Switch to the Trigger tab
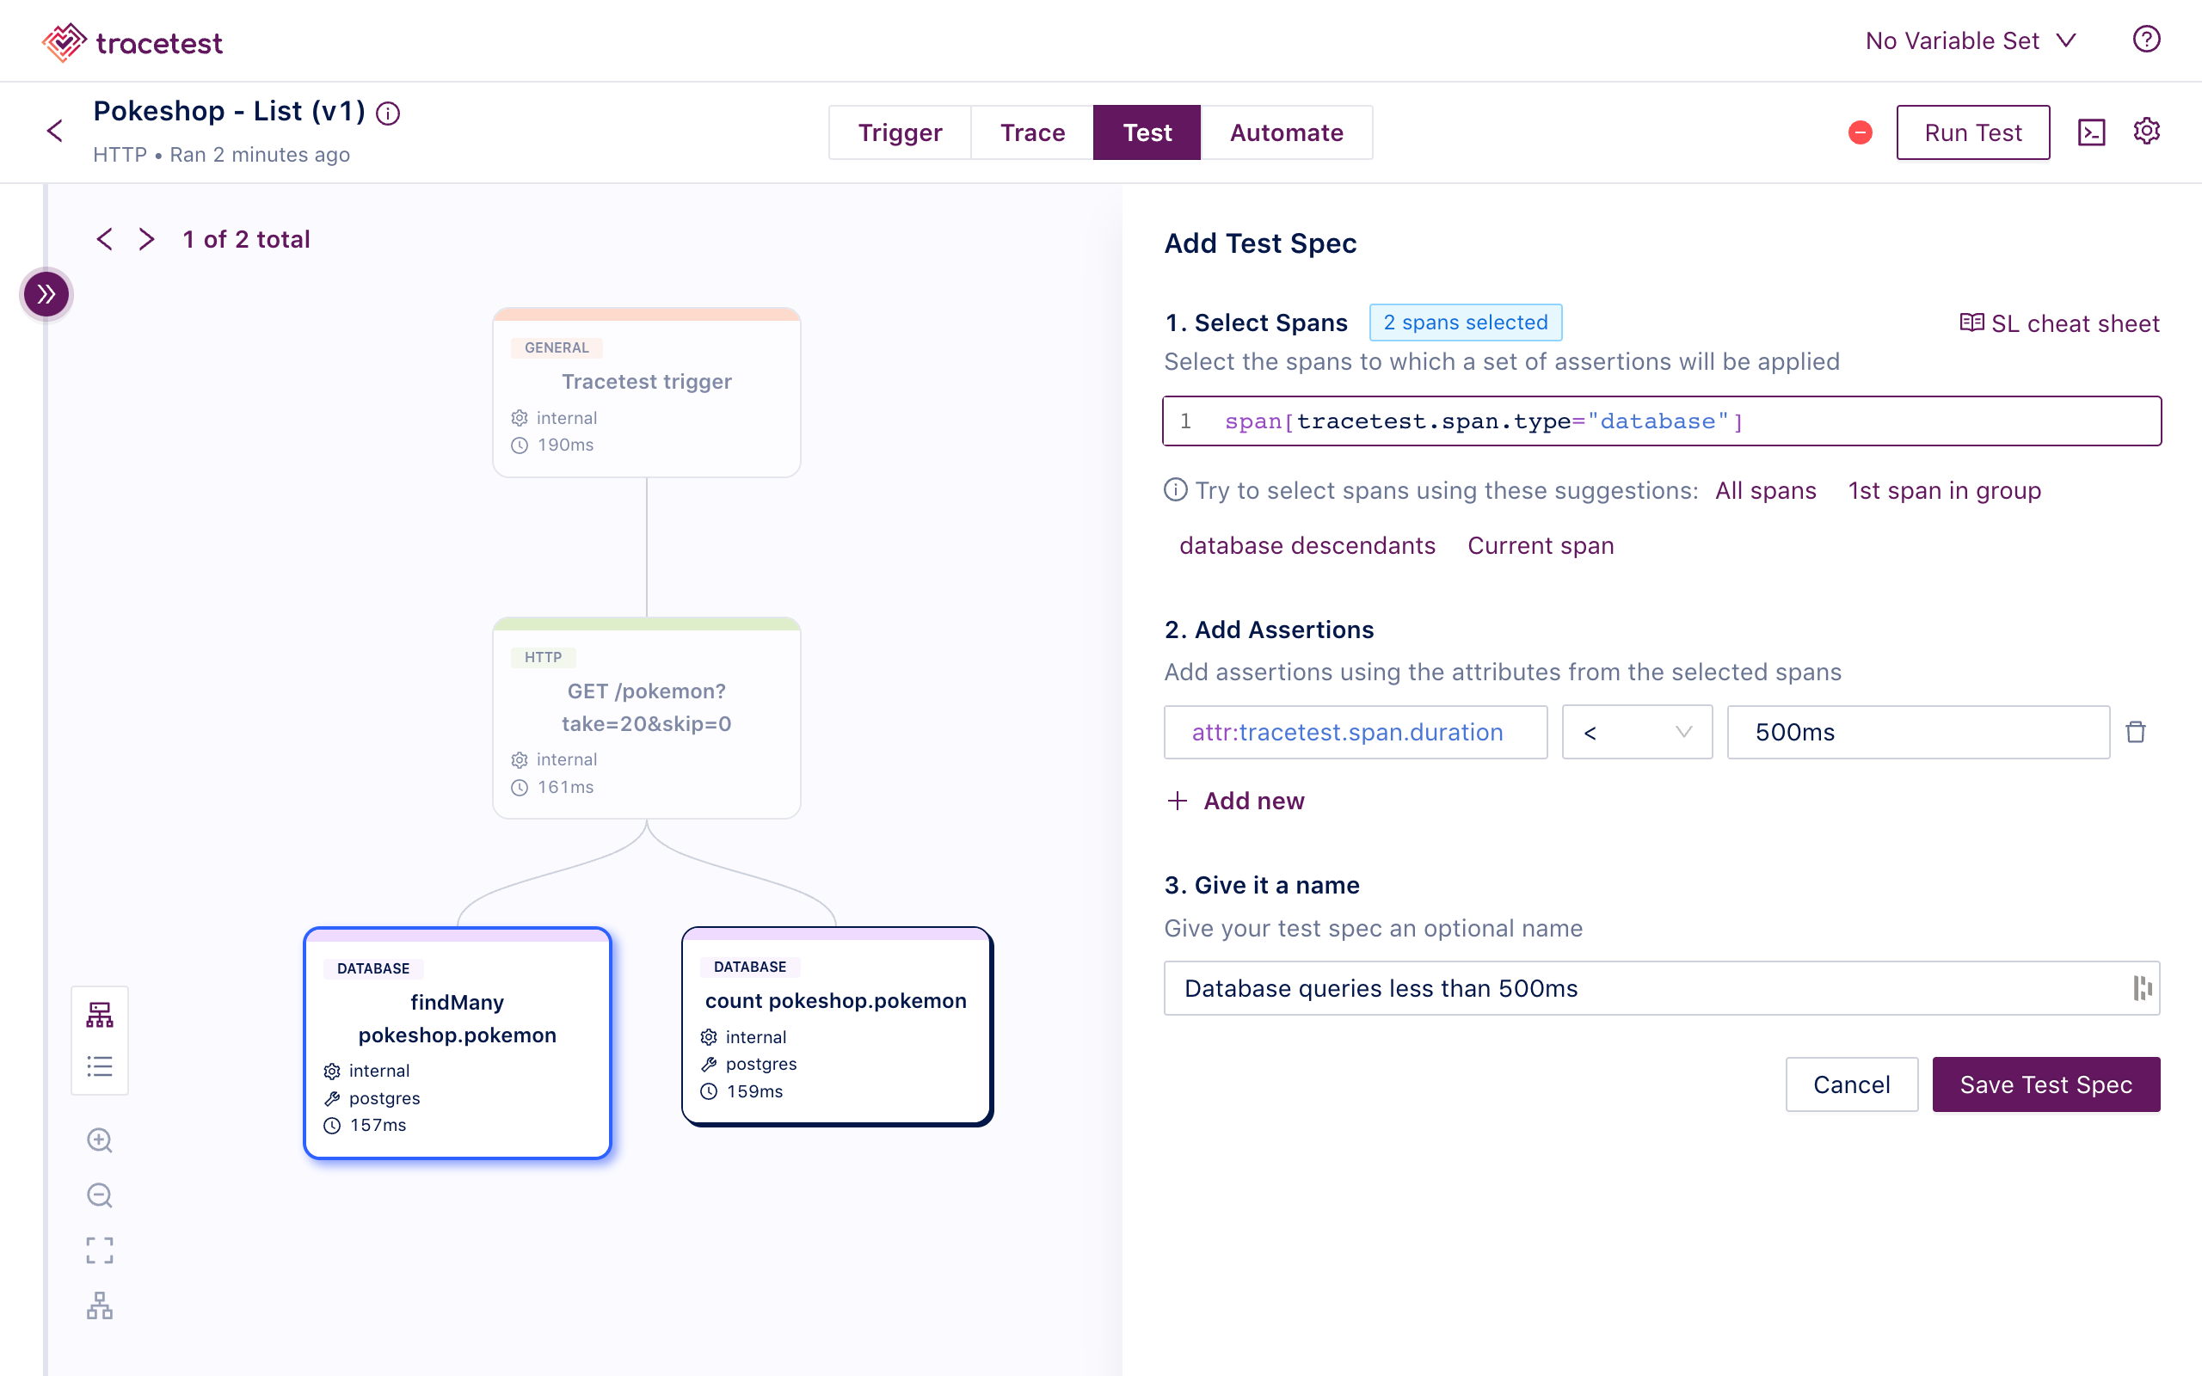The image size is (2202, 1376). tap(900, 132)
